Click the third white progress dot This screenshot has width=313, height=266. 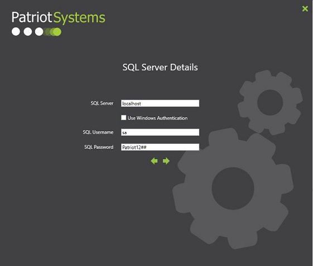[x=39, y=32]
